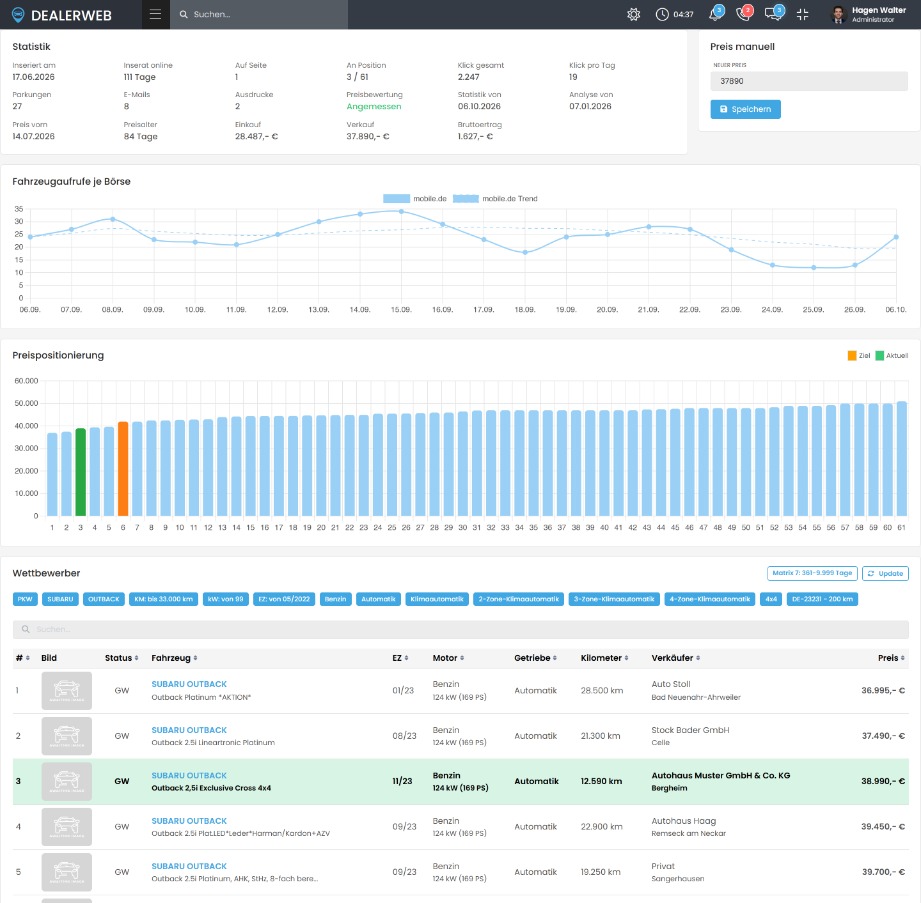Image resolution: width=921 pixels, height=903 pixels.
Task: Click the 4x4 filter tag
Action: (771, 599)
